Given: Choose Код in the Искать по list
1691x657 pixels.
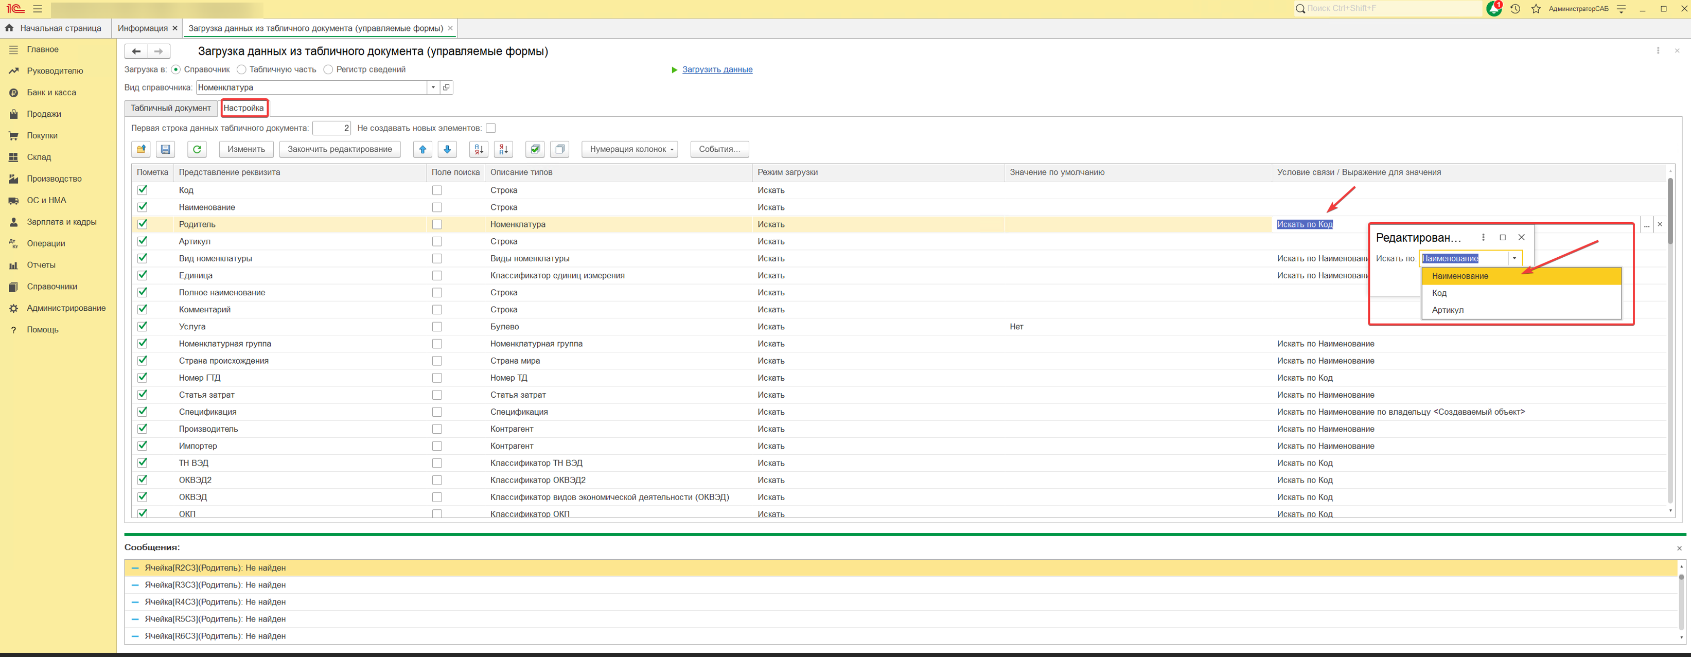Looking at the screenshot, I should pos(1521,293).
